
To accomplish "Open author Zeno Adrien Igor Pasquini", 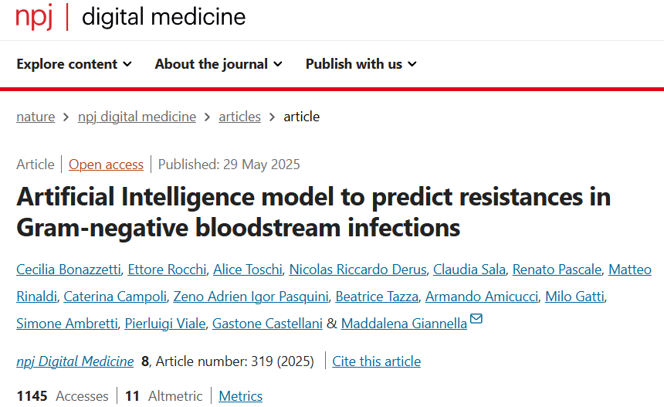I will [x=251, y=297].
